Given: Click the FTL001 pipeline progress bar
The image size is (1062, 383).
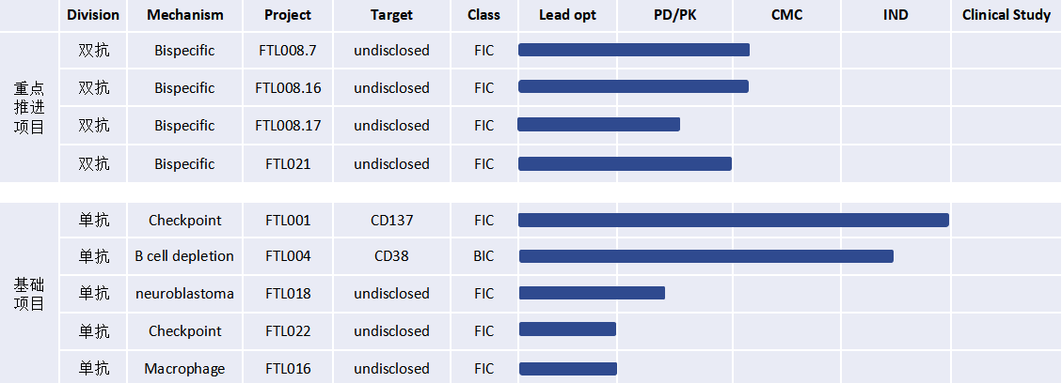Looking at the screenshot, I should click(733, 221).
